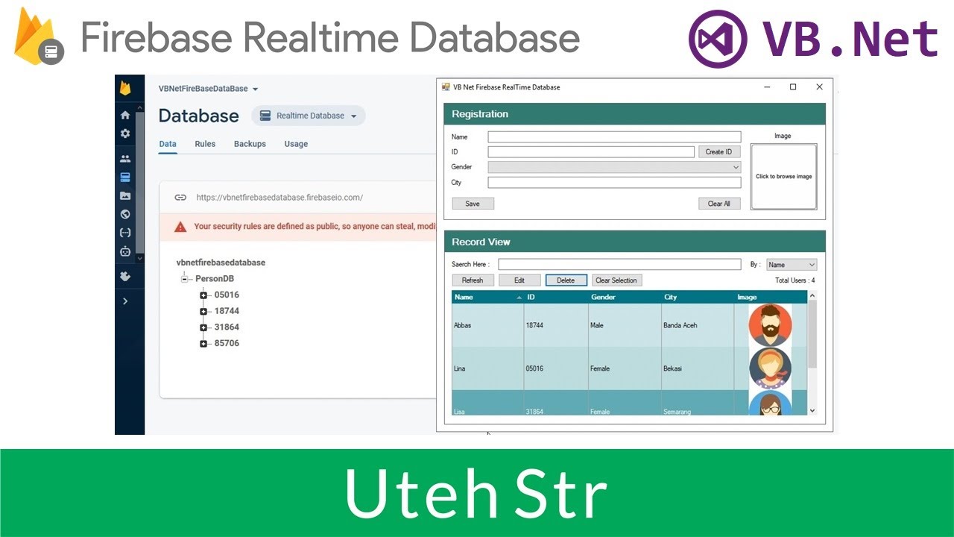
Task: Click the Clear All button
Action: tap(719, 204)
